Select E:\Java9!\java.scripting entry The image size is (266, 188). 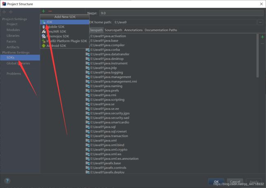pos(107,100)
